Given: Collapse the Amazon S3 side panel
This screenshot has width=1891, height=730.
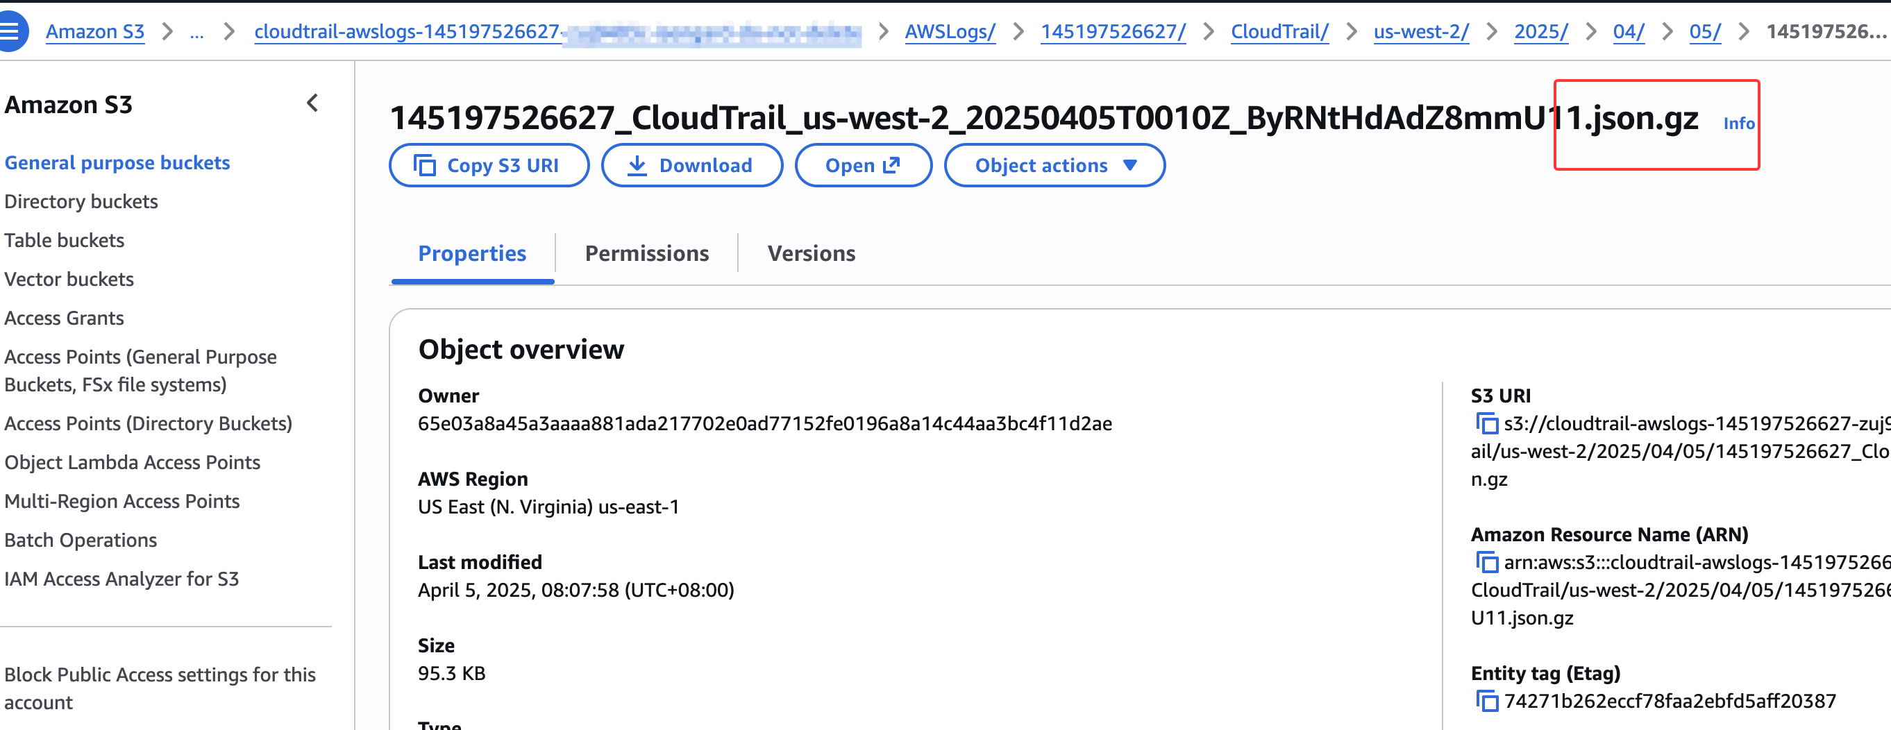Looking at the screenshot, I should [312, 103].
